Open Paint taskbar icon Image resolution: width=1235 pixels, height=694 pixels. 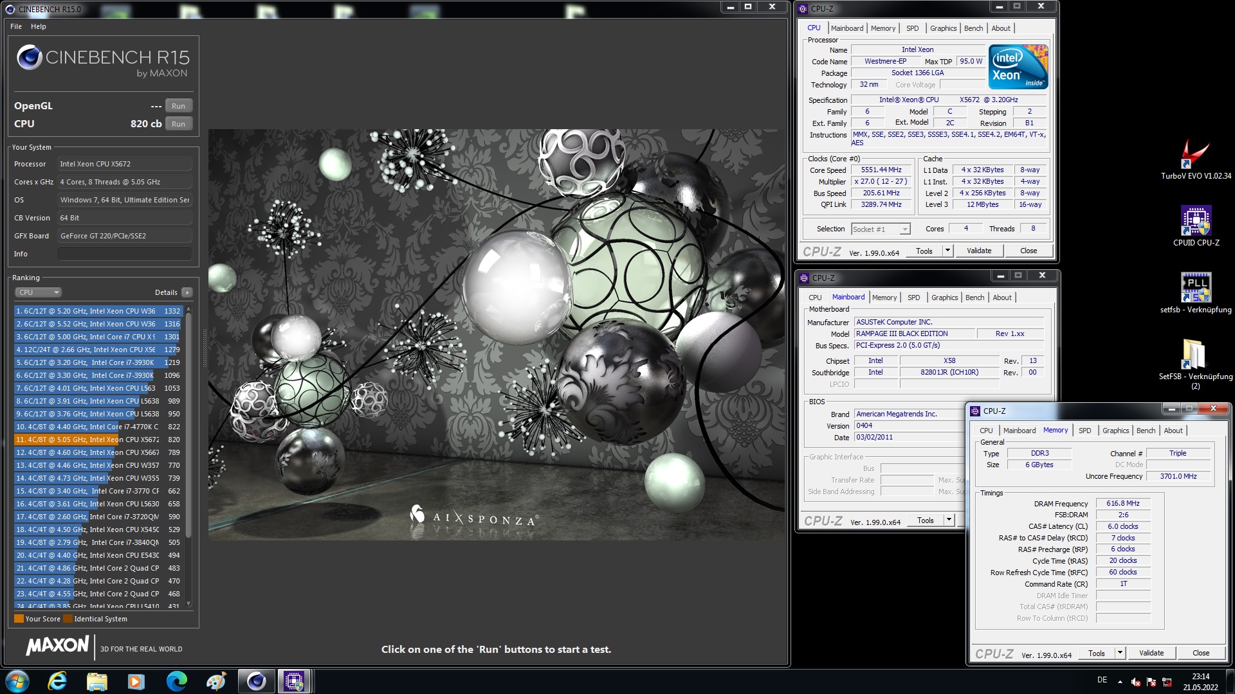(x=216, y=681)
